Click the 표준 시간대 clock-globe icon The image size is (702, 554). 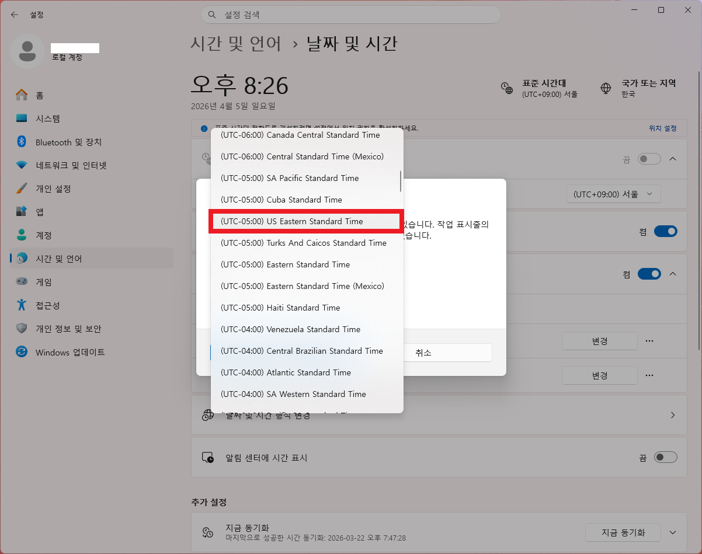pyautogui.click(x=507, y=88)
